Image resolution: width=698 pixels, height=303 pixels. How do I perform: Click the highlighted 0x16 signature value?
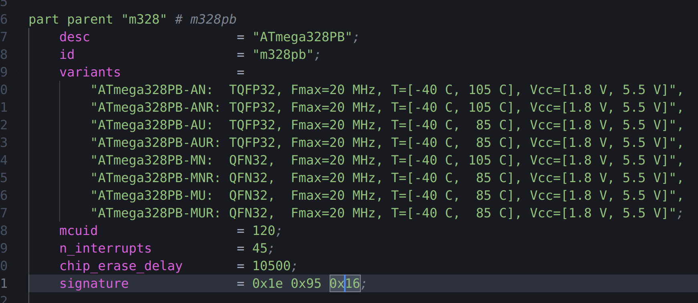click(x=345, y=283)
